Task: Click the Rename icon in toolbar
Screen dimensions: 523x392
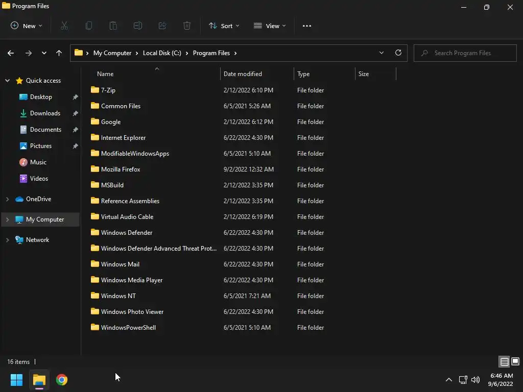Action: (x=138, y=26)
